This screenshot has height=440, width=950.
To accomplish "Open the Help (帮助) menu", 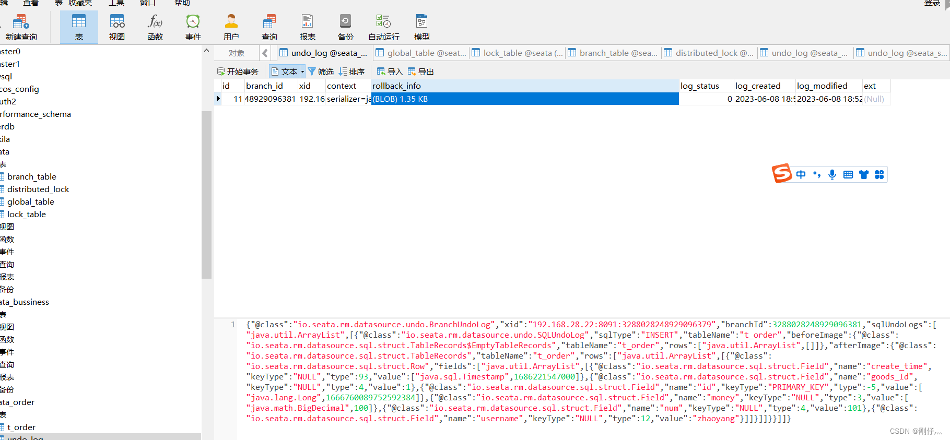I will [182, 3].
